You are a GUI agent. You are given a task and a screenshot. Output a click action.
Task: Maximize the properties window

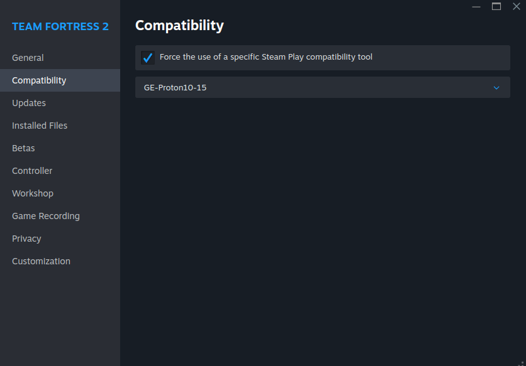pyautogui.click(x=496, y=6)
